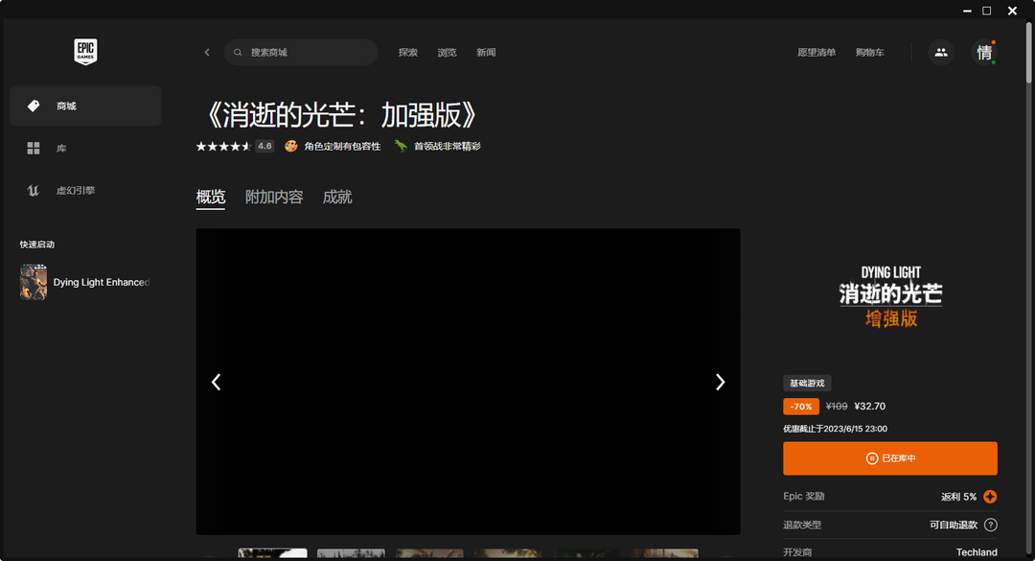This screenshot has width=1035, height=561.
Task: Show previous media with left arrow
Action: point(216,382)
